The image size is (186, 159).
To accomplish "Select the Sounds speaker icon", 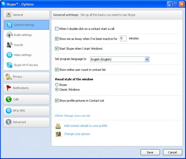I will click(10, 45).
